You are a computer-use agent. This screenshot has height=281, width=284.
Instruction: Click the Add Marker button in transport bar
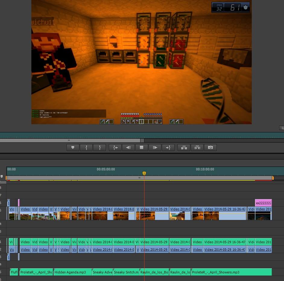tap(73, 147)
